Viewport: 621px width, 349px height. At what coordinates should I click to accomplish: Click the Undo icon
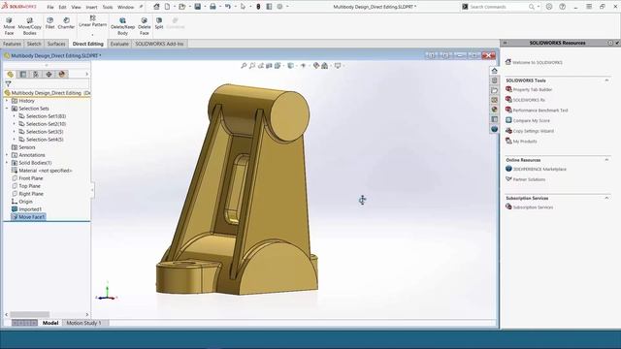[x=228, y=7]
